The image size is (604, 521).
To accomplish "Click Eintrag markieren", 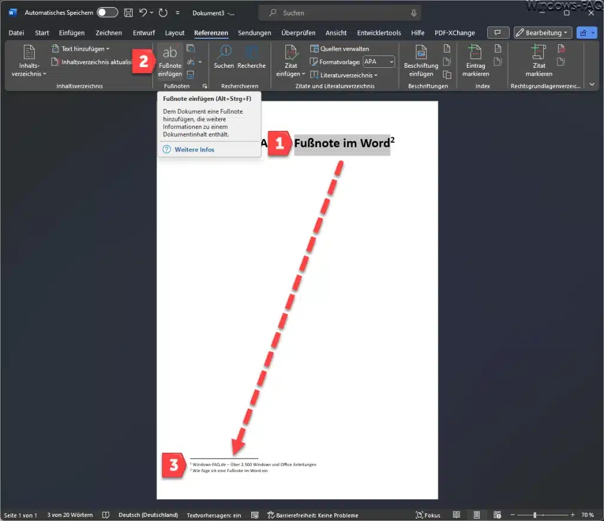I will pos(475,61).
